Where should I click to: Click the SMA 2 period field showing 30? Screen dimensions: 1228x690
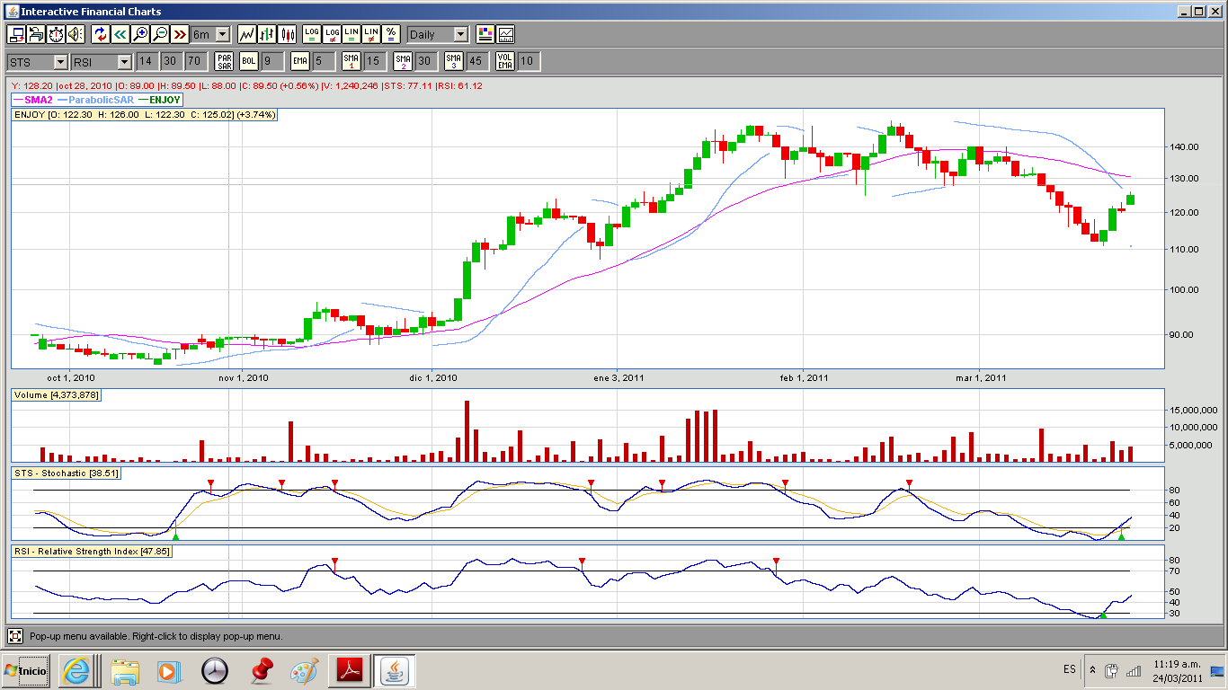pos(426,61)
